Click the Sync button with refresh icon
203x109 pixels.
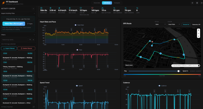tap(30, 24)
